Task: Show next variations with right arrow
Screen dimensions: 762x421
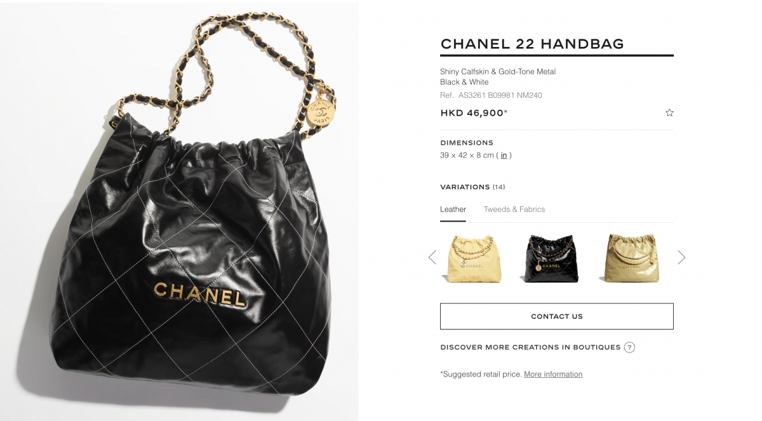Action: pos(681,257)
